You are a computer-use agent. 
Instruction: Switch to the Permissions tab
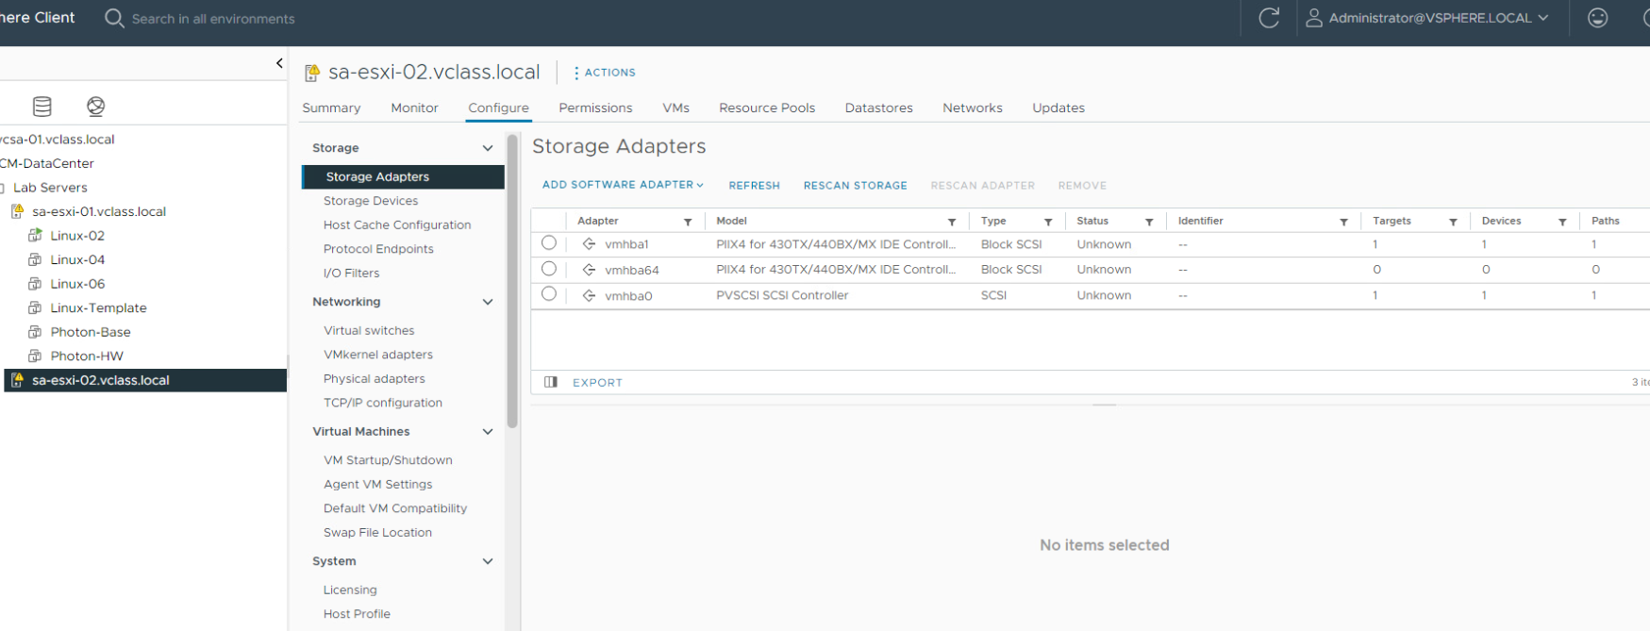coord(595,108)
